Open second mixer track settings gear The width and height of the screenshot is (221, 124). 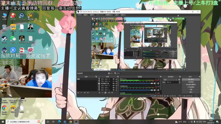point(158,90)
